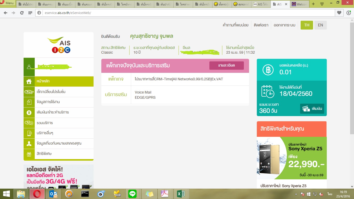Open Outlook from the taskbar

click(53, 194)
